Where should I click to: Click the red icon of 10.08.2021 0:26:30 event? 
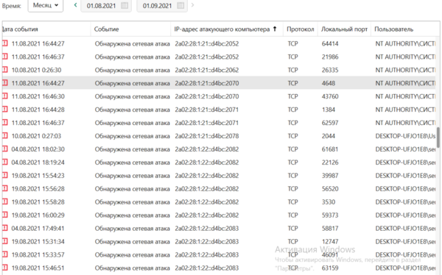pyautogui.click(x=5, y=70)
